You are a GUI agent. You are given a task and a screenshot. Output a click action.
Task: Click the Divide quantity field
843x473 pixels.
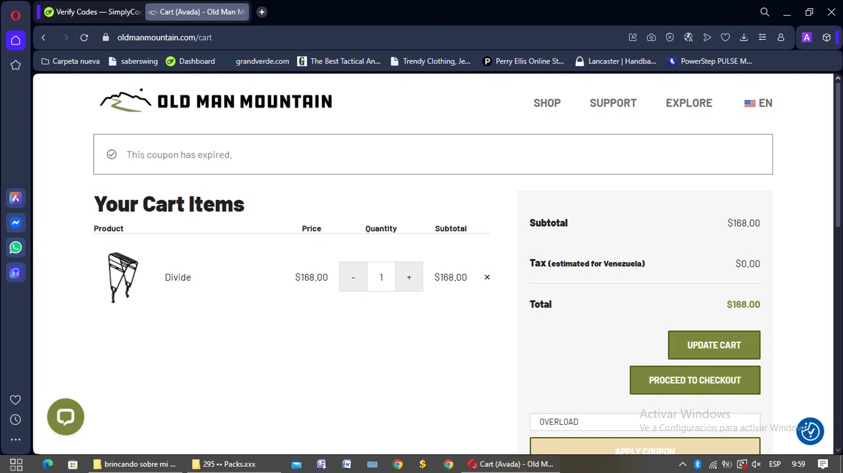coord(381,277)
